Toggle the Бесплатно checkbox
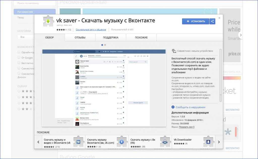The image size is (258, 159). tap(19, 63)
